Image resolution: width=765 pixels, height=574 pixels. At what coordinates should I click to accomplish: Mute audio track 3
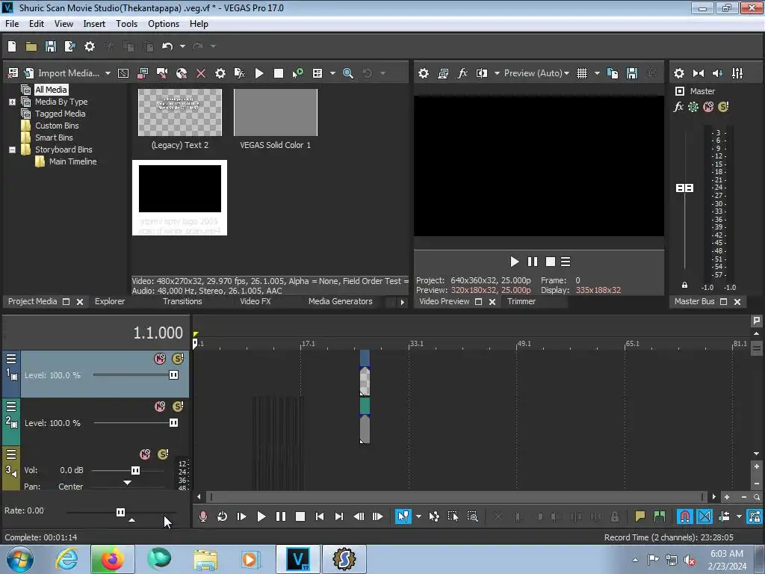(x=145, y=454)
